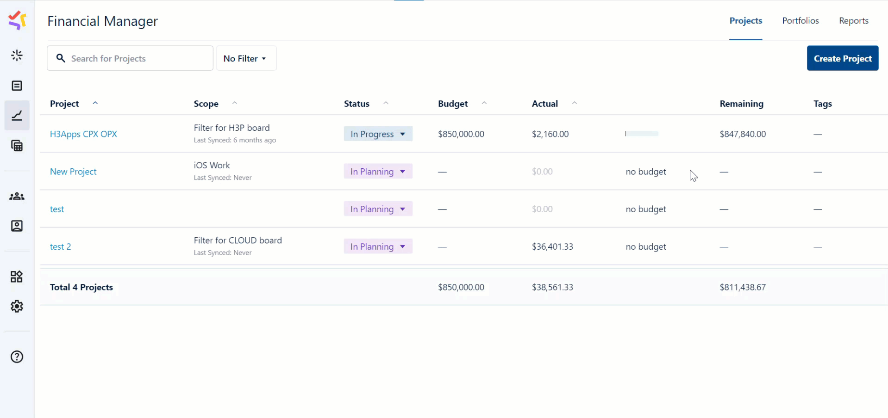Open the contact card sidebar icon
888x418 pixels.
point(17,226)
